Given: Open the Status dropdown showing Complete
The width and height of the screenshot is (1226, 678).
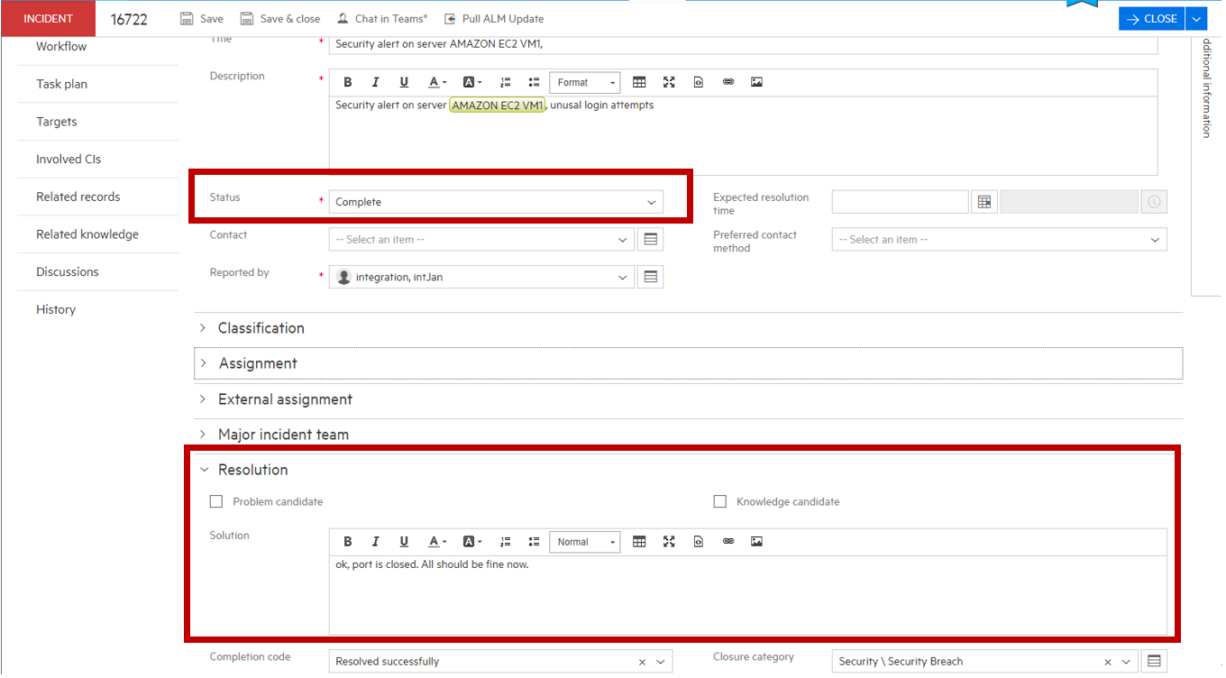Looking at the screenshot, I should (651, 202).
